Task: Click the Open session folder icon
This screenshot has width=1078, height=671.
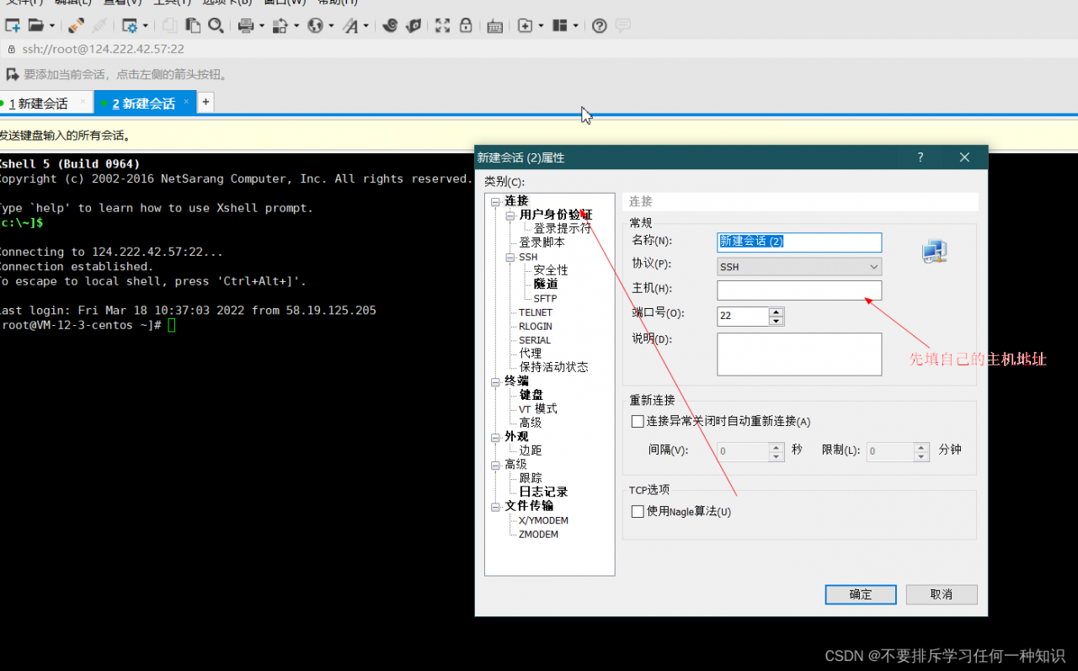Action: click(35, 26)
